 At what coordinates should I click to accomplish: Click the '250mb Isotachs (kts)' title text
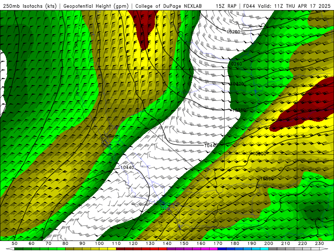click(30, 6)
